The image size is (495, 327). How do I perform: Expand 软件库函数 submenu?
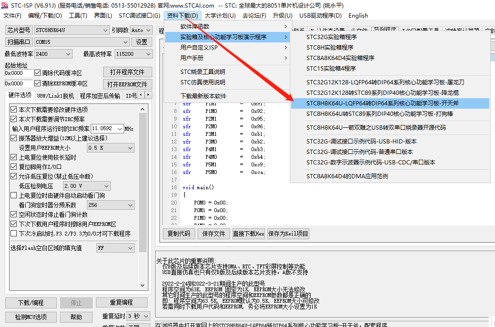pos(227,27)
